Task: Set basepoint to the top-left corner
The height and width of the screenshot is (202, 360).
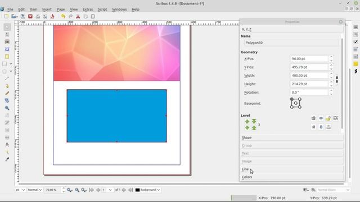Action: click(291, 99)
